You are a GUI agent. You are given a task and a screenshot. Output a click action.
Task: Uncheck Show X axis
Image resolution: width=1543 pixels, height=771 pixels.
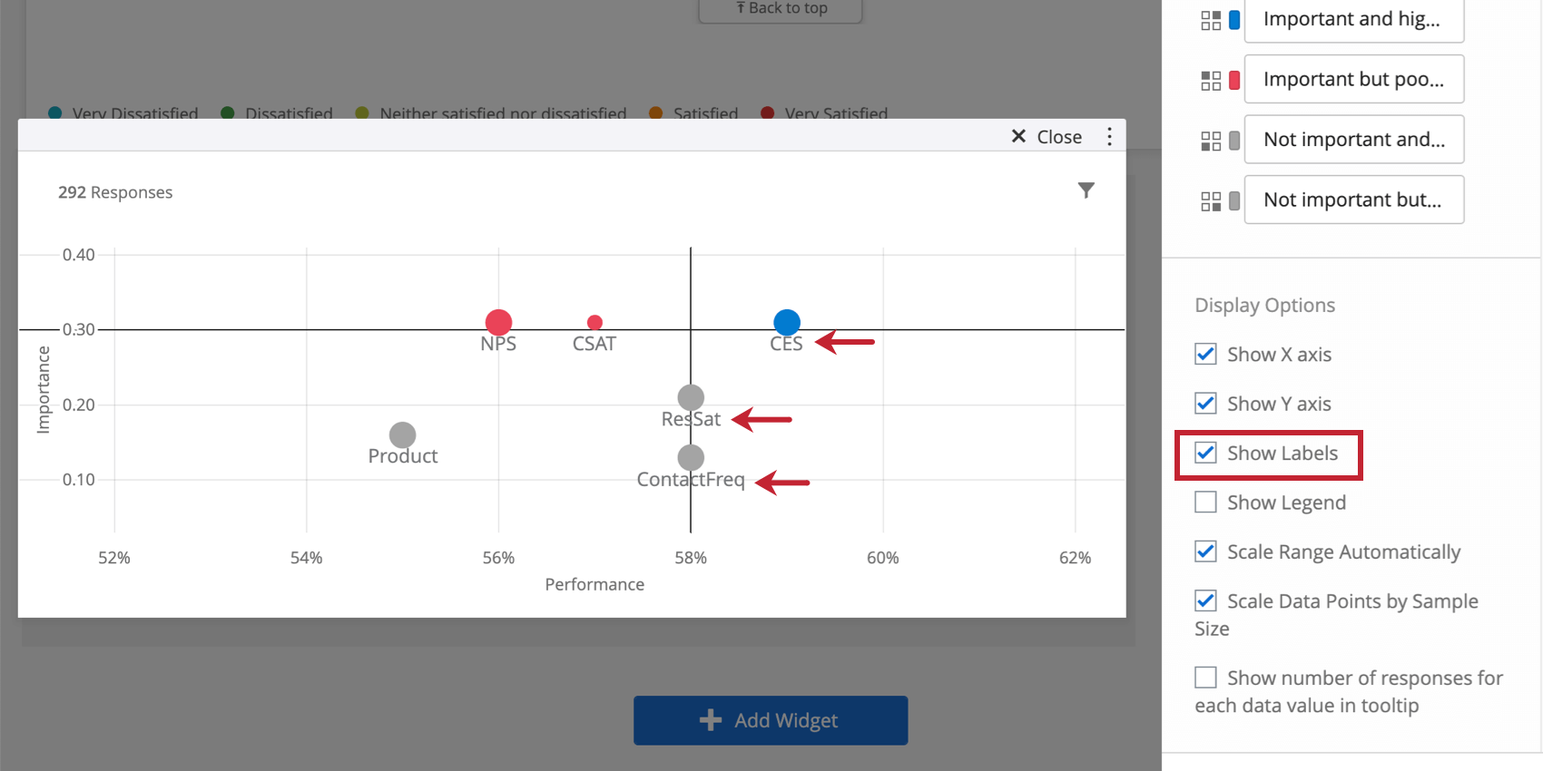[1205, 354]
